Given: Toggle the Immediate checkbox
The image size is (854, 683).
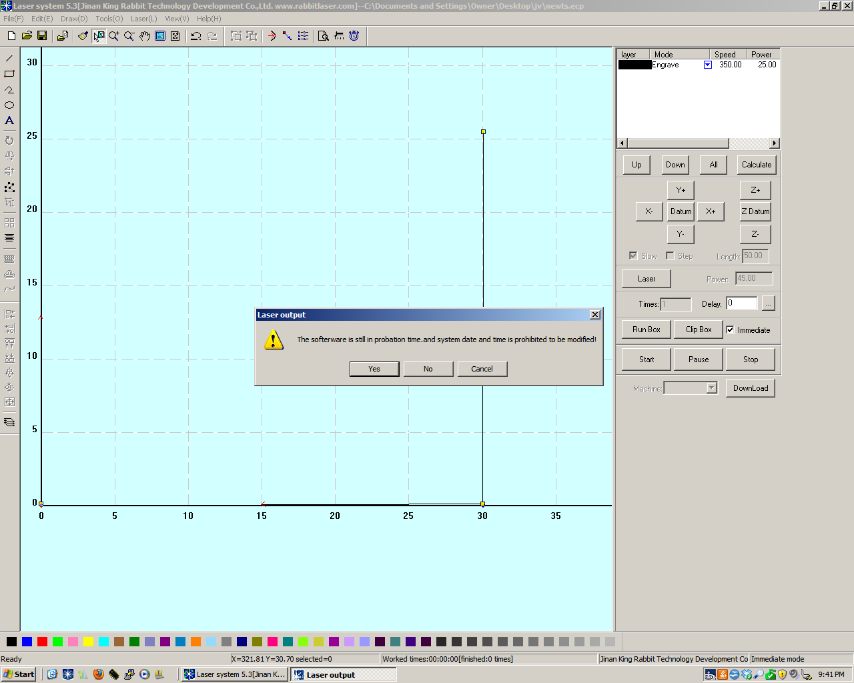Looking at the screenshot, I should (x=730, y=329).
